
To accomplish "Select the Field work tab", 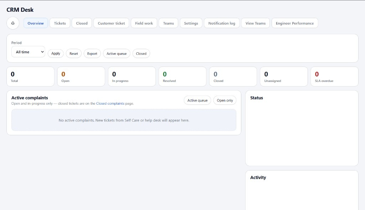I will [144, 23].
